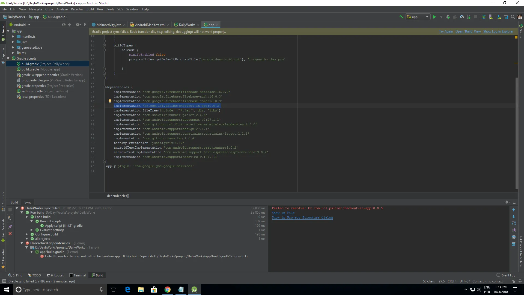Image resolution: width=524 pixels, height=295 pixels.
Task: Expand the Configure build node
Action: pyautogui.click(x=27, y=234)
